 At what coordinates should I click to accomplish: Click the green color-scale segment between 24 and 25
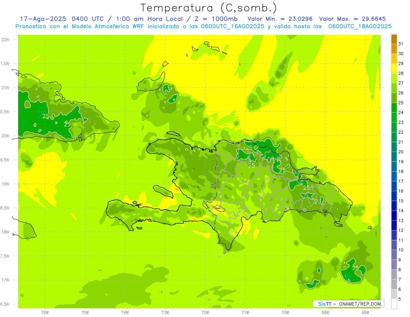(394, 108)
